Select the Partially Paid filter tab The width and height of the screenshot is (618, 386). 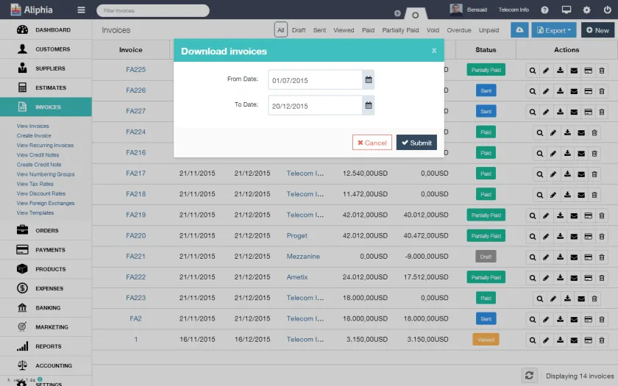pos(400,30)
